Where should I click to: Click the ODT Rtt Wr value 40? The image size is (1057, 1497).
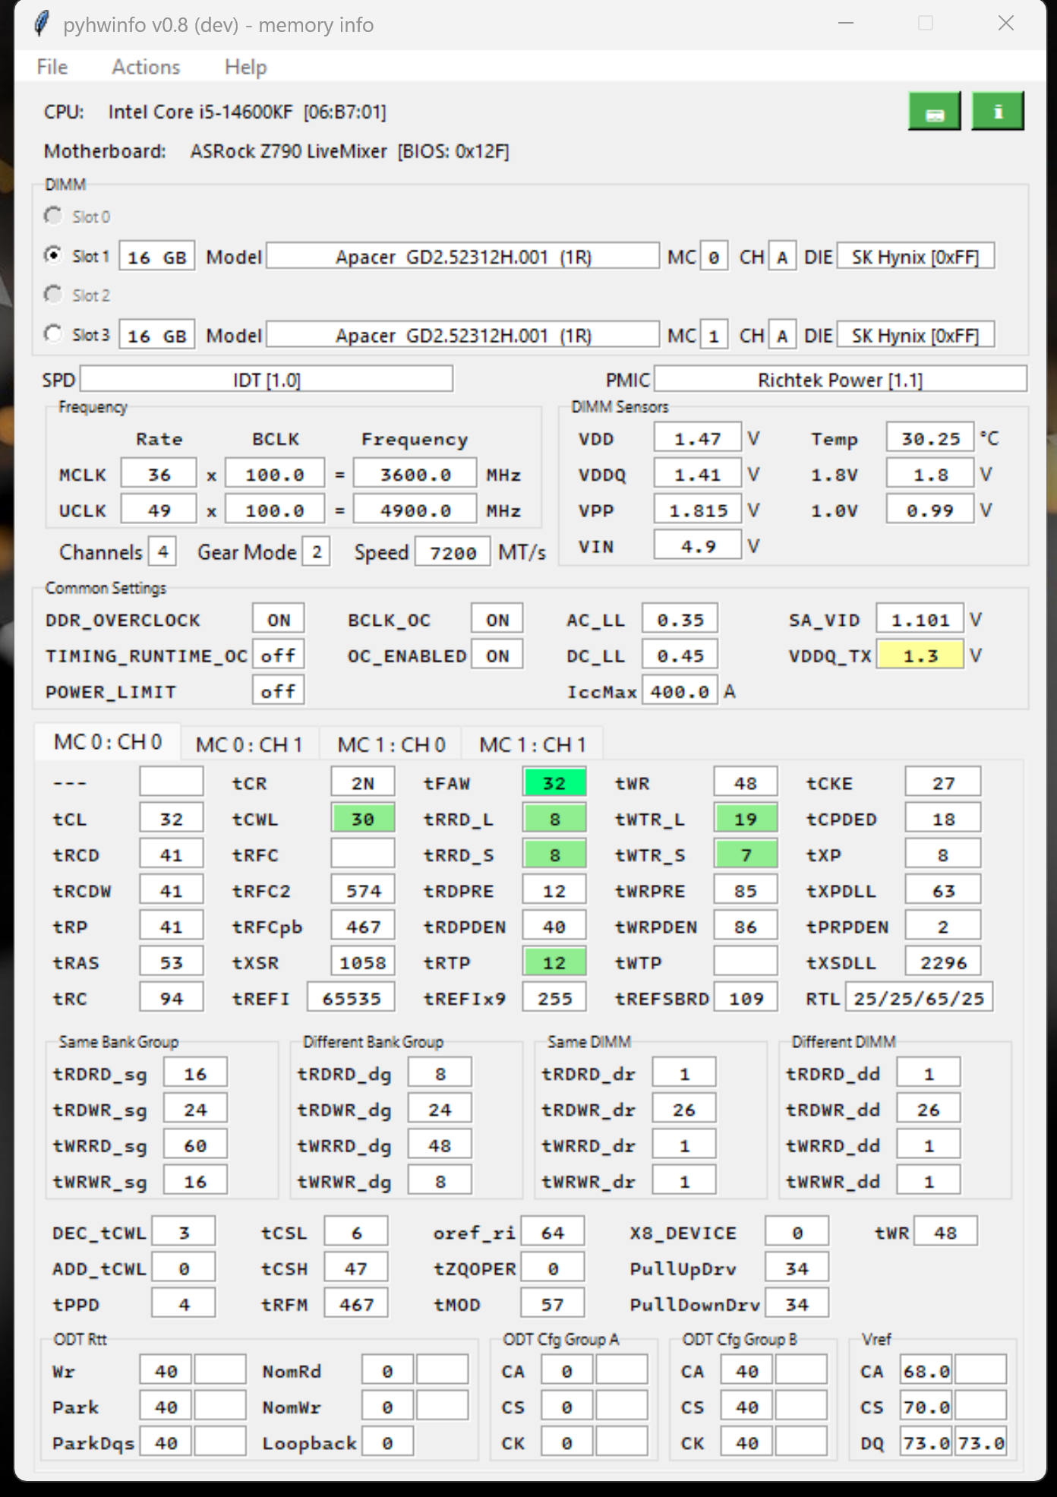click(x=166, y=1371)
